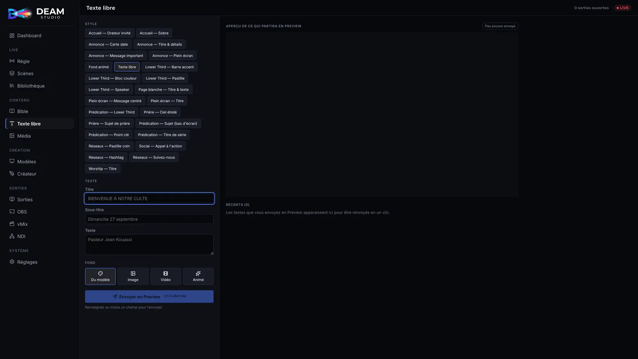Open the NDI outputs page
638x359 pixels.
[39, 236]
